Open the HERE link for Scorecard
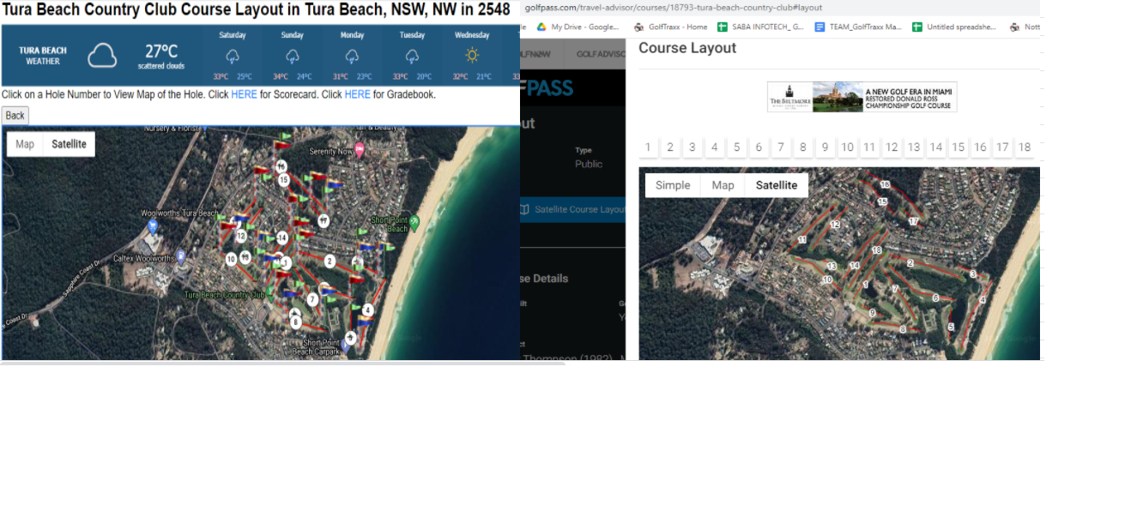Viewport: 1143px width, 523px height. click(x=244, y=94)
